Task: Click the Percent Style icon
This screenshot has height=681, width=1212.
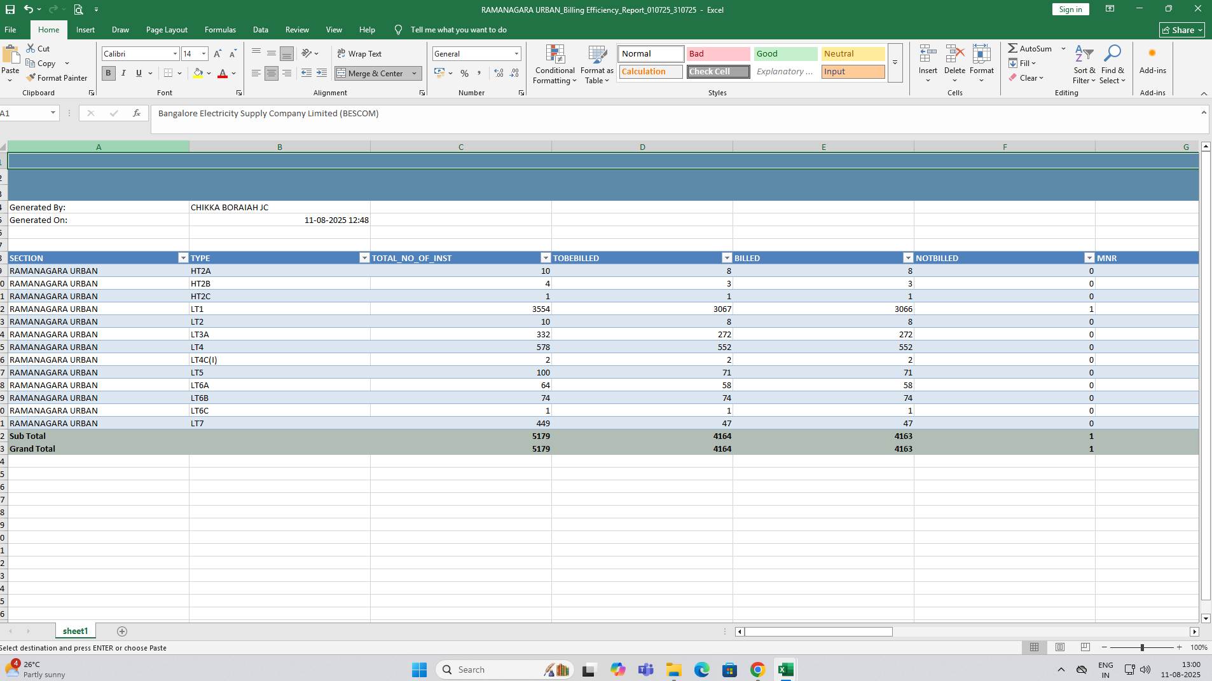Action: [x=464, y=73]
